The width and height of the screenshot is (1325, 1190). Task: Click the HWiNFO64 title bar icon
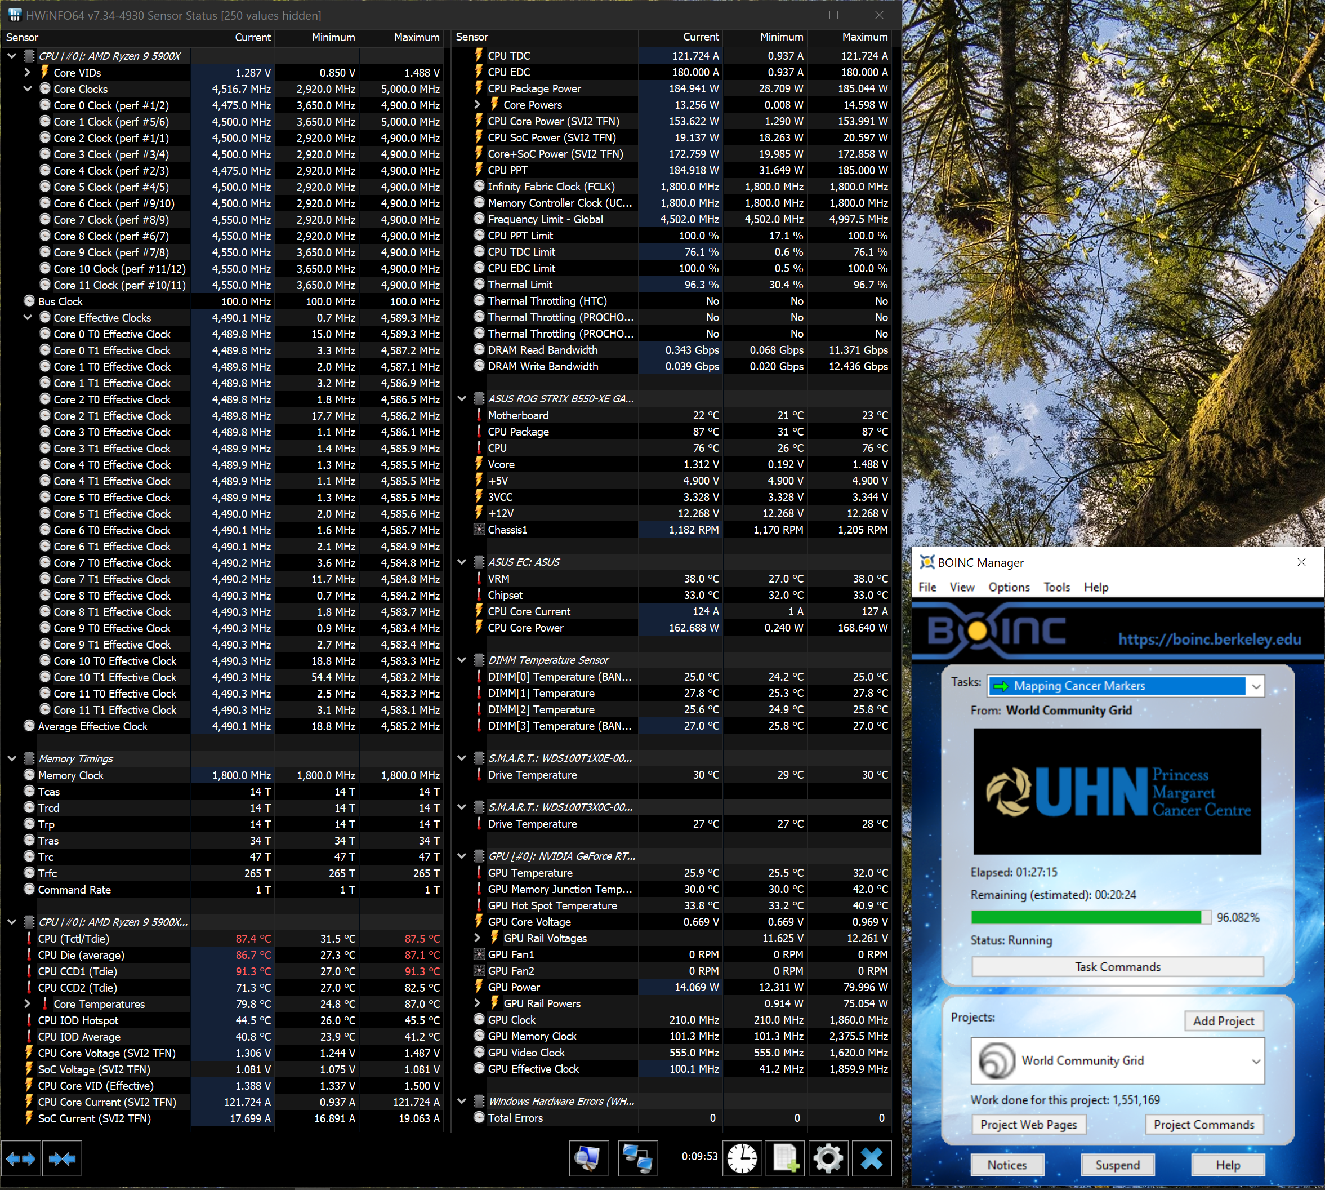(x=15, y=15)
